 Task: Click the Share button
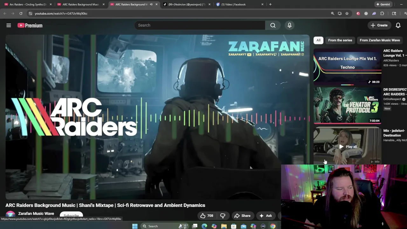pyautogui.click(x=242, y=216)
